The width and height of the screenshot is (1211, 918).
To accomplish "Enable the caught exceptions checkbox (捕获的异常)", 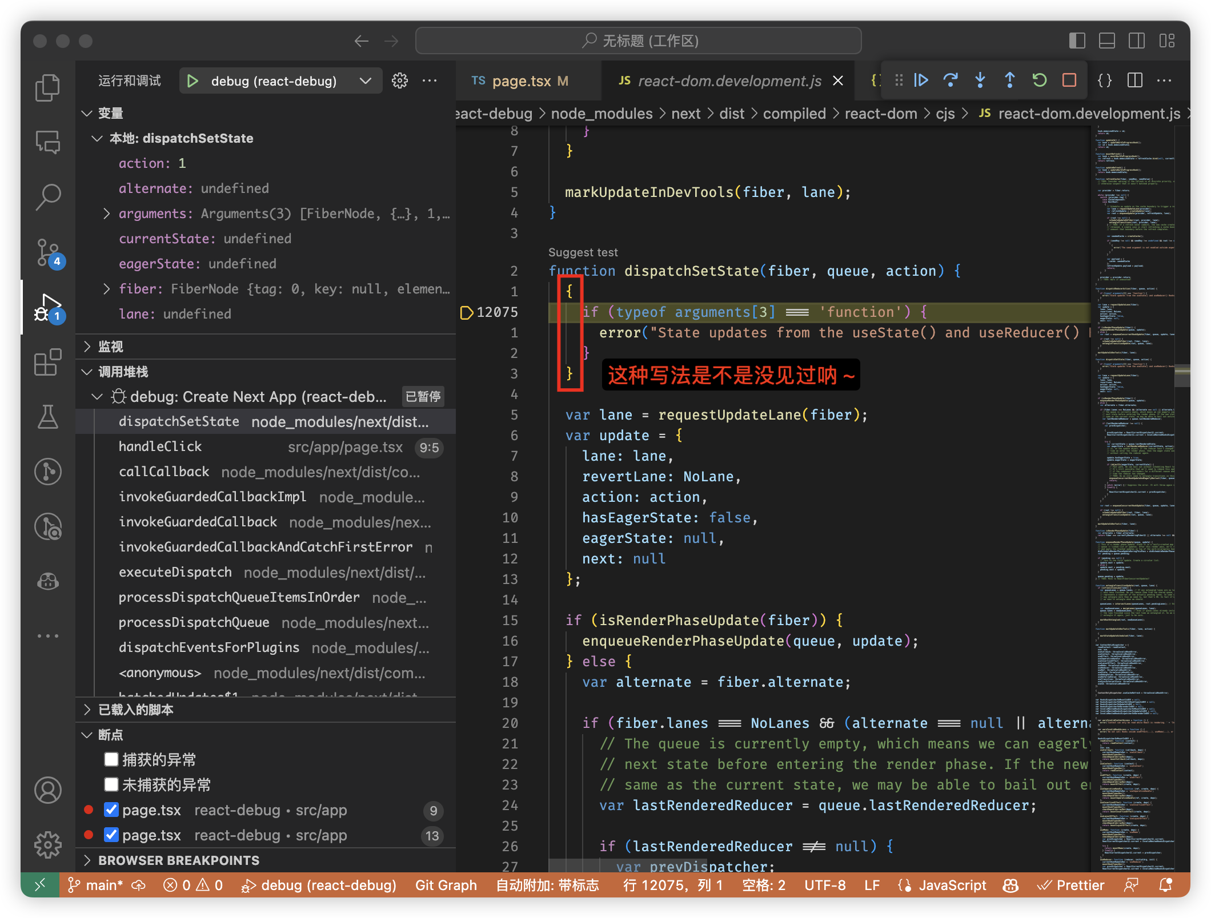I will coord(111,759).
